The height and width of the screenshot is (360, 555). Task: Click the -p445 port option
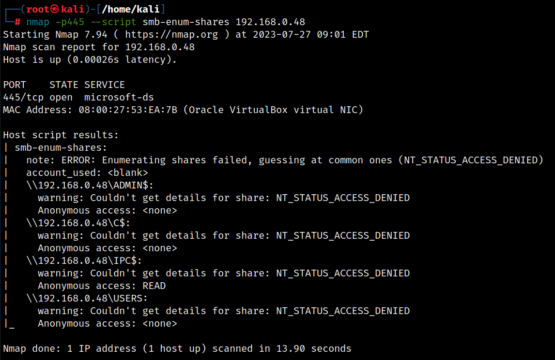[x=70, y=22]
